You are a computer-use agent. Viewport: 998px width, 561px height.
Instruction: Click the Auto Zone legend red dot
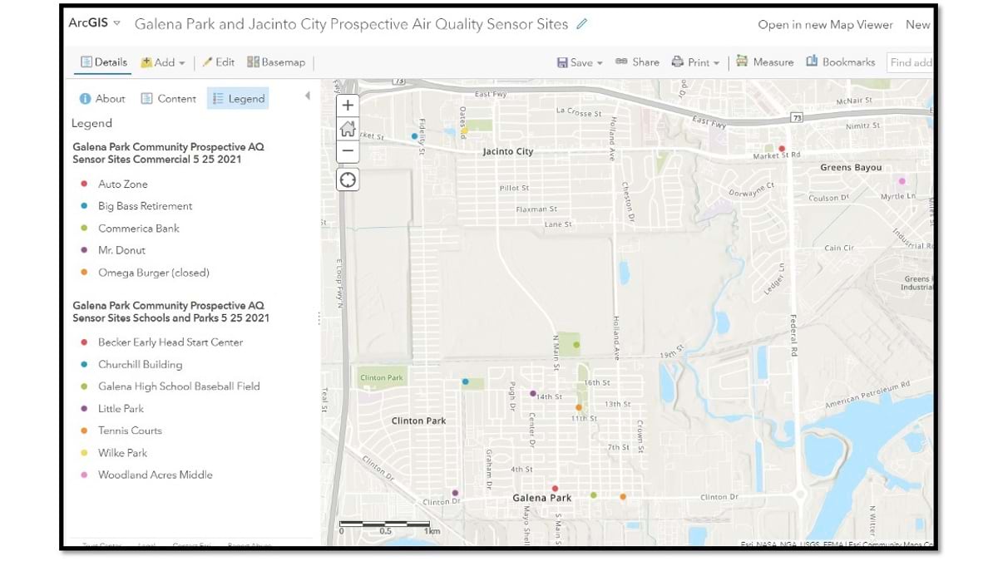(x=84, y=185)
